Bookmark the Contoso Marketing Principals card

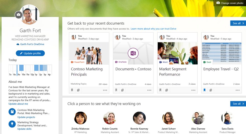[72, 90]
